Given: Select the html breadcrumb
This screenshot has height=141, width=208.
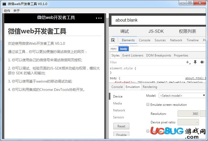Looking at the screenshot, I should click(x=114, y=49).
